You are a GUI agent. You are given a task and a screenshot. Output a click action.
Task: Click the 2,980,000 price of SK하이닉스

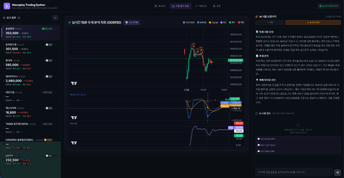[13, 81]
